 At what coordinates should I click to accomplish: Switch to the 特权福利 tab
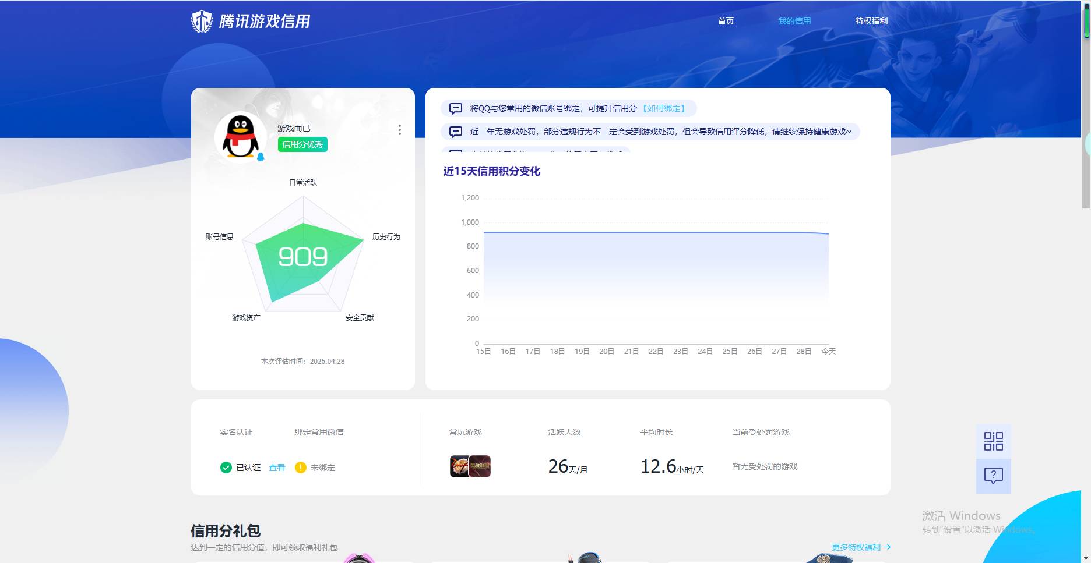tap(871, 20)
